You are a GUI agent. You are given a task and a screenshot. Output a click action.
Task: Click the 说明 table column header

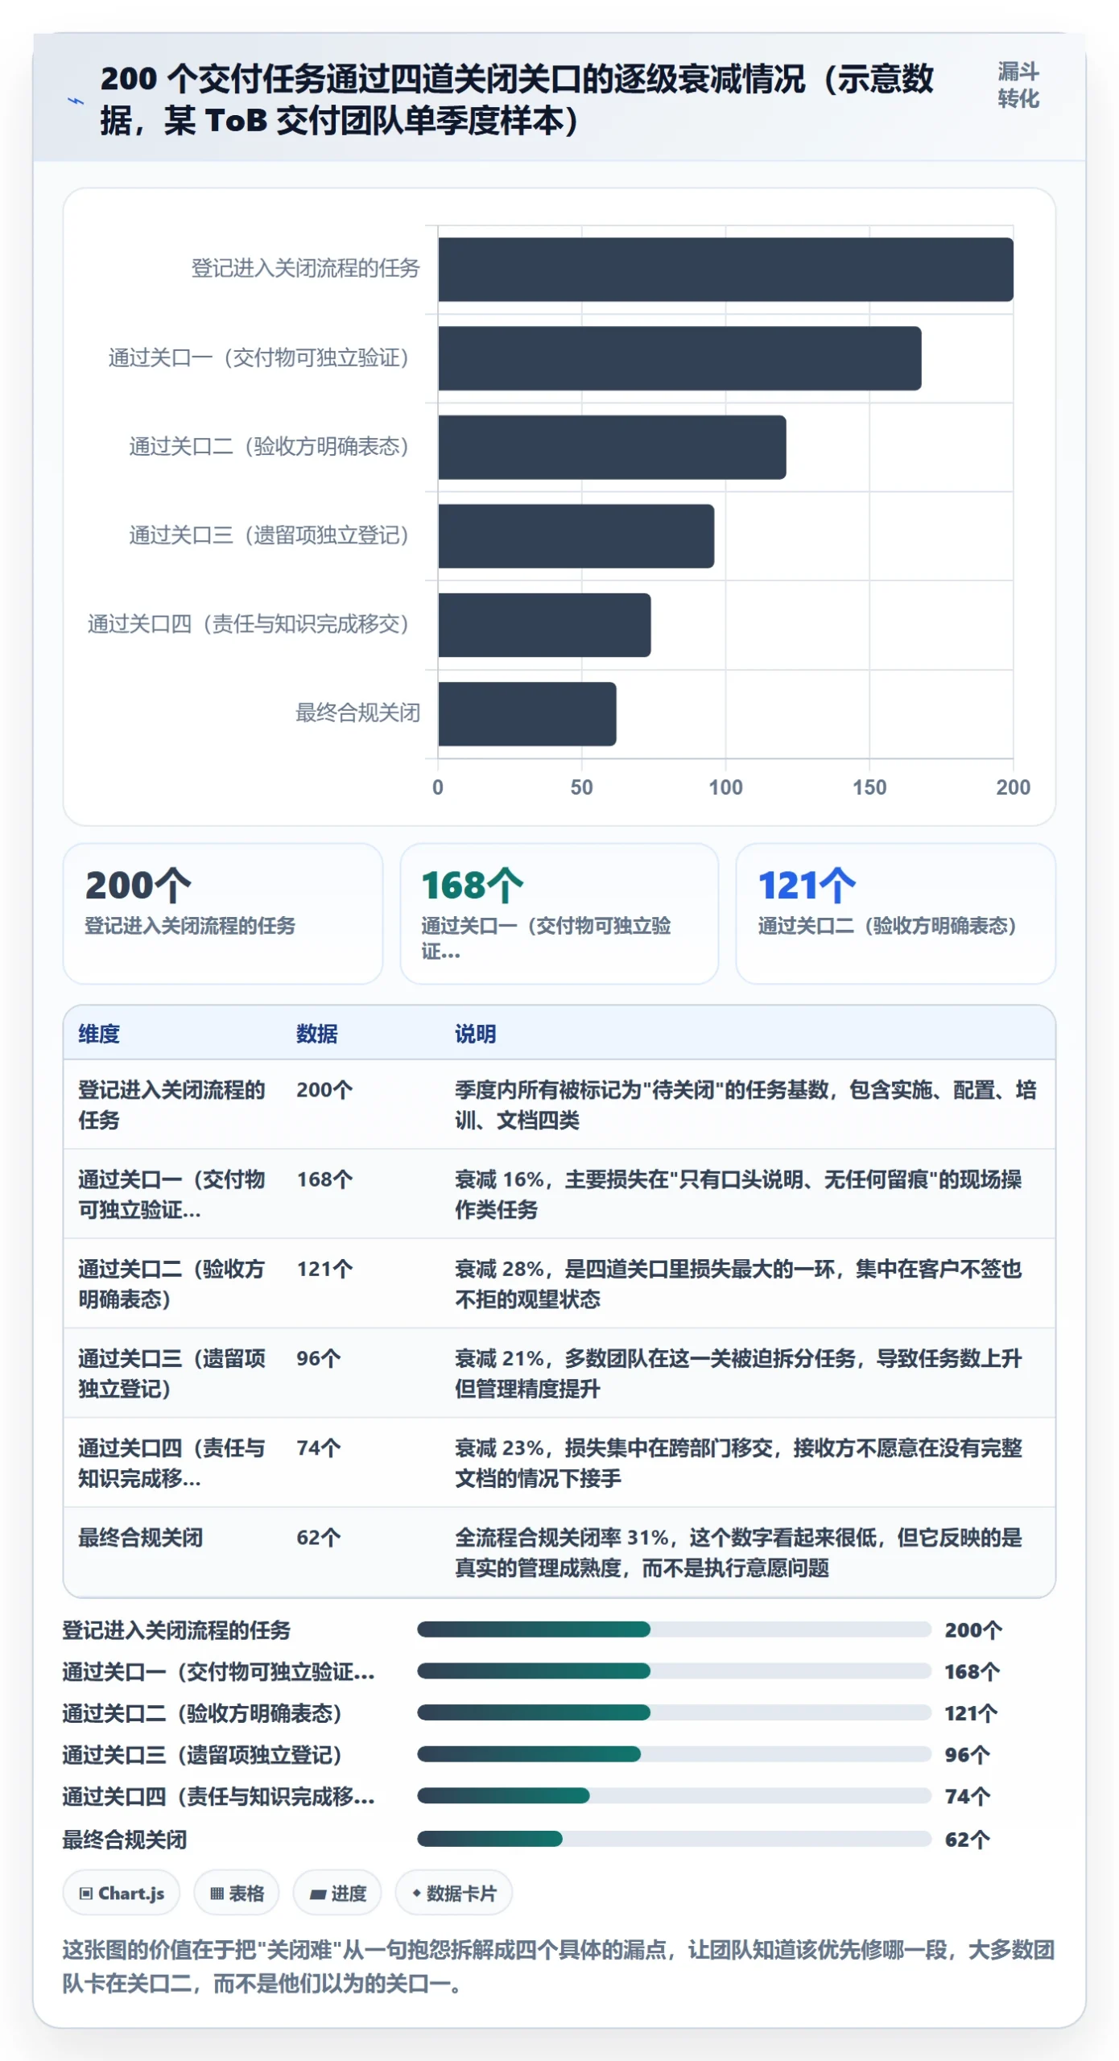(x=476, y=1034)
